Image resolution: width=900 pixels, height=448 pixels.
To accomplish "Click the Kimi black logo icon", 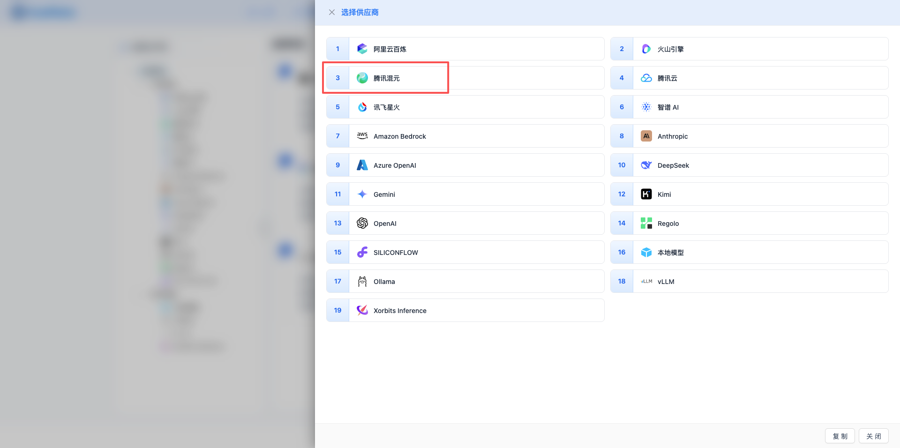I will 646,194.
